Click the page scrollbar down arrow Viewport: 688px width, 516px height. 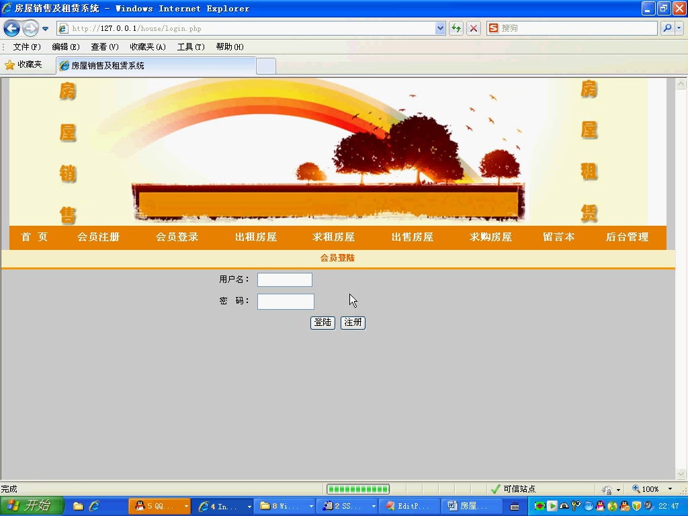coord(681,474)
